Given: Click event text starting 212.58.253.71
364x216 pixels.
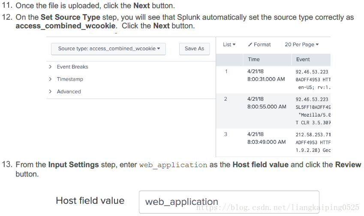Looking at the screenshot, I should click(313, 135).
